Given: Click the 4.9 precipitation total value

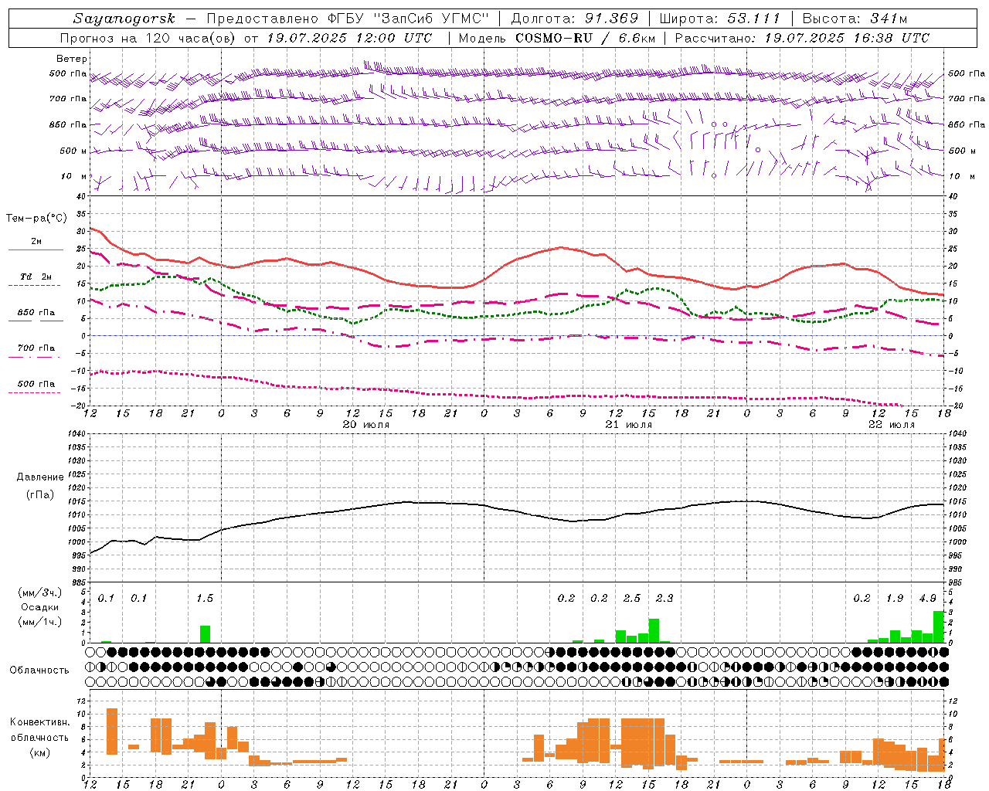Looking at the screenshot, I should point(928,599).
